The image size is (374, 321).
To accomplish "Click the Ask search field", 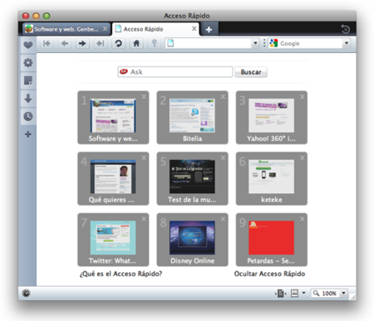I will (175, 72).
